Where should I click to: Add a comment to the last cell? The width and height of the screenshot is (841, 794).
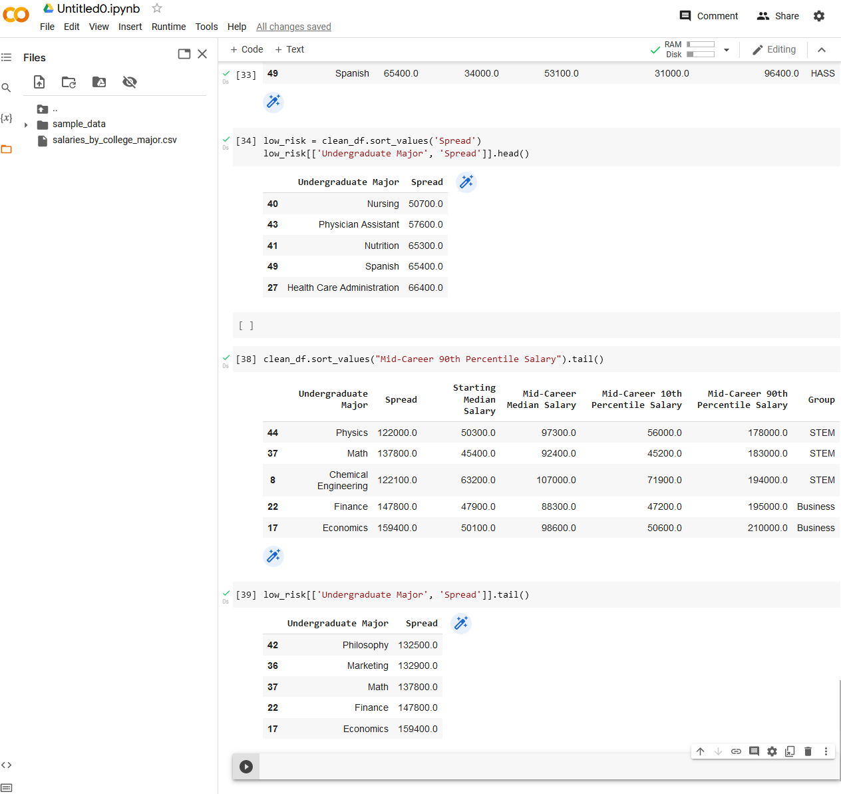(754, 751)
